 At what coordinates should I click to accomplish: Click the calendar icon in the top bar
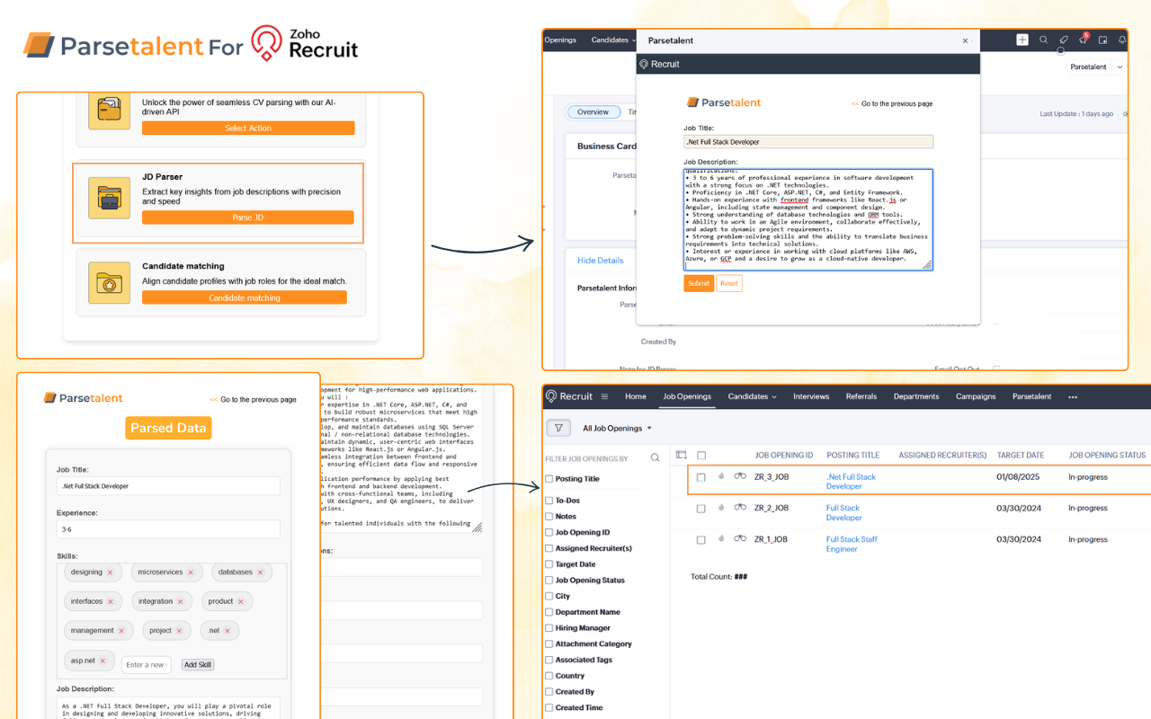(1102, 40)
